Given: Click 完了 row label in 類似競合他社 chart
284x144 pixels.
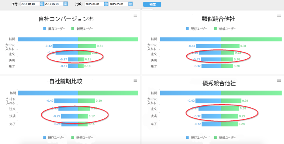Looking at the screenshot, I should [x=154, y=66].
